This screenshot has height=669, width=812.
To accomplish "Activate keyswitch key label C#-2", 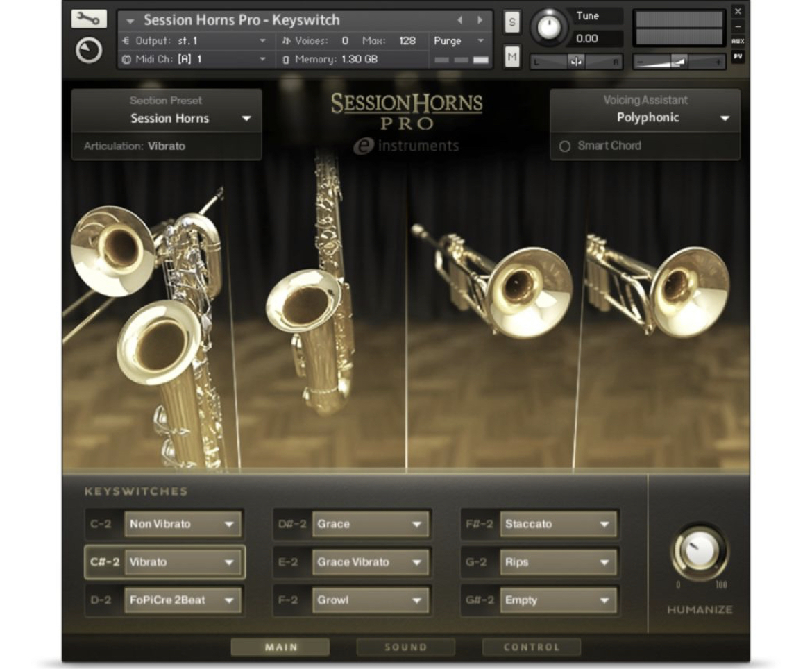I will 105,562.
